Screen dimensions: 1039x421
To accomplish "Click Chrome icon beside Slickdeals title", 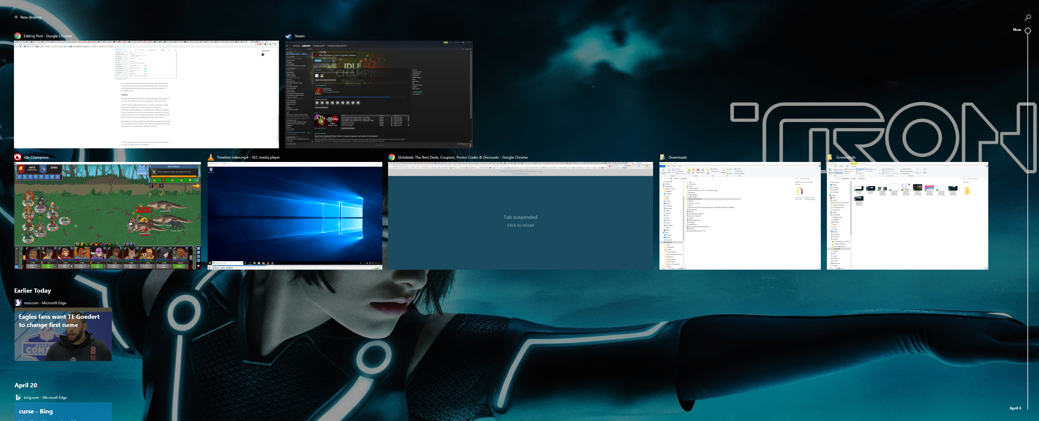I will [x=392, y=157].
